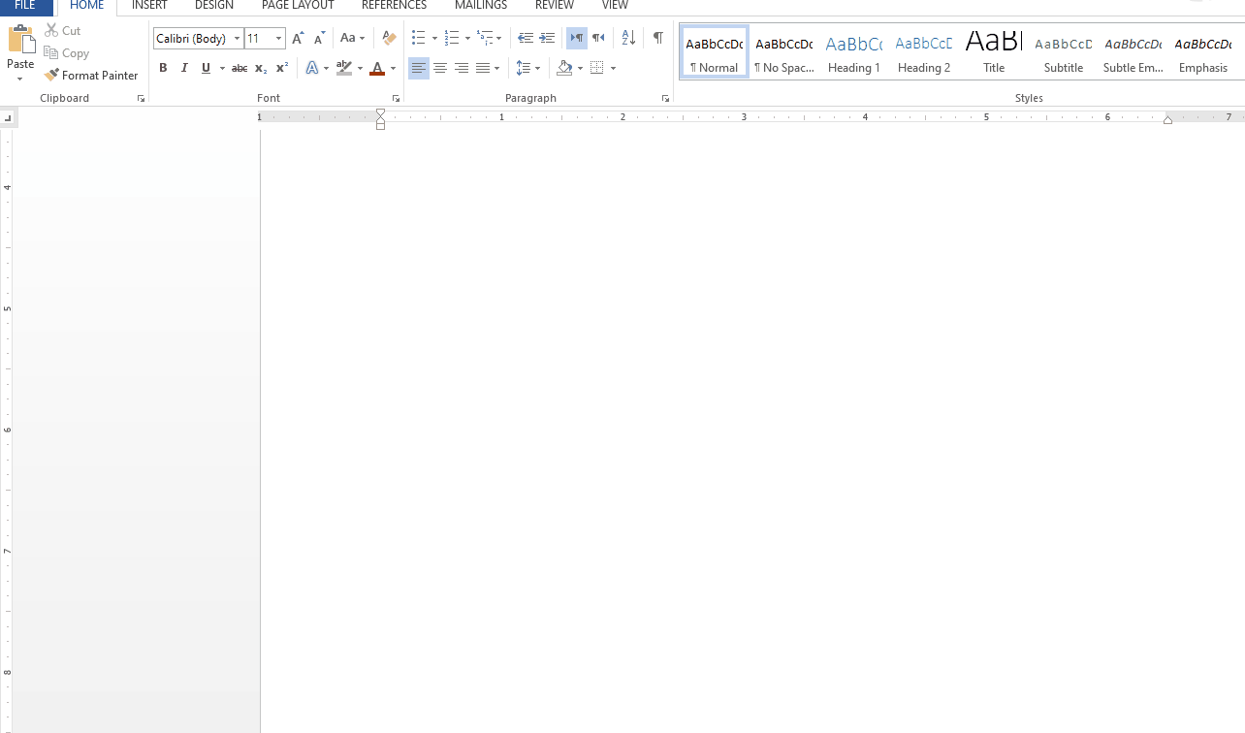Toggle Subscript formatting
This screenshot has height=733, width=1245.
tap(260, 68)
